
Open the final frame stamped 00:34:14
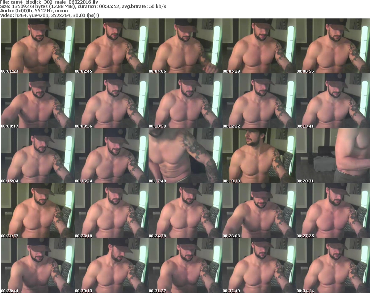point(333,266)
